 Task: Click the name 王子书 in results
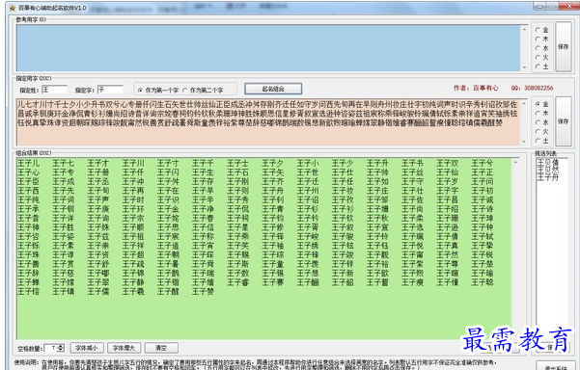pos(412,163)
